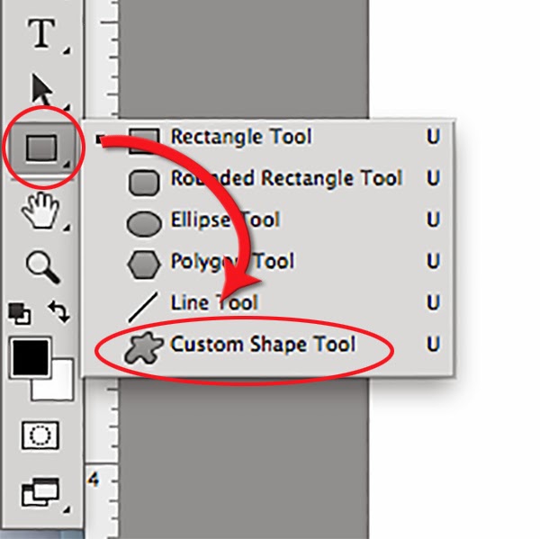Swap foreground and background colors
Screen dimensions: 540x539
coord(59,312)
